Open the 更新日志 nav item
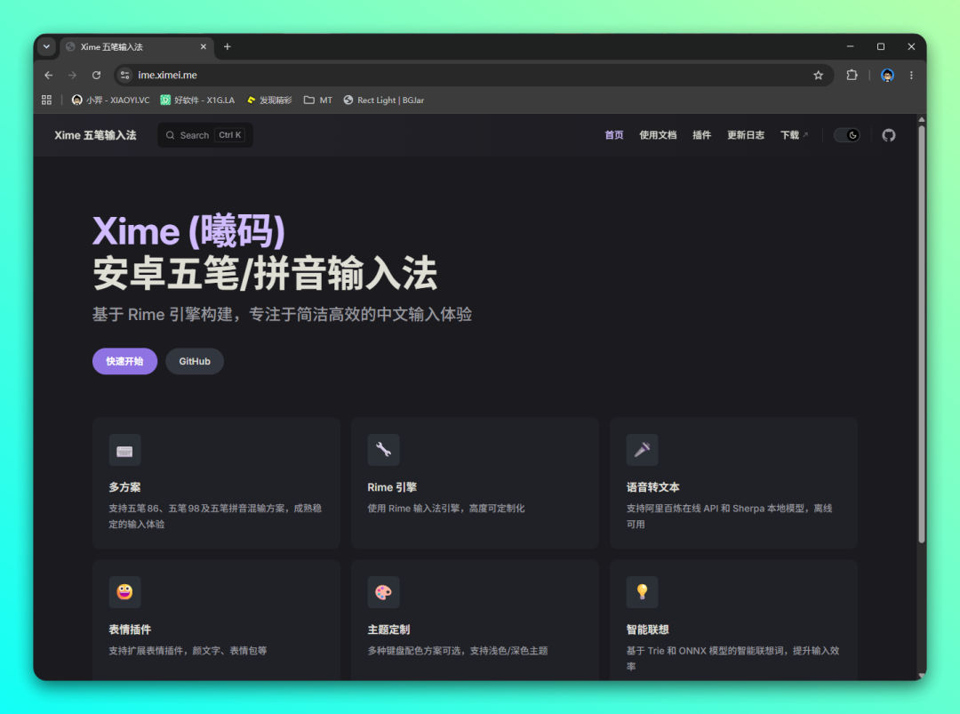 point(745,135)
